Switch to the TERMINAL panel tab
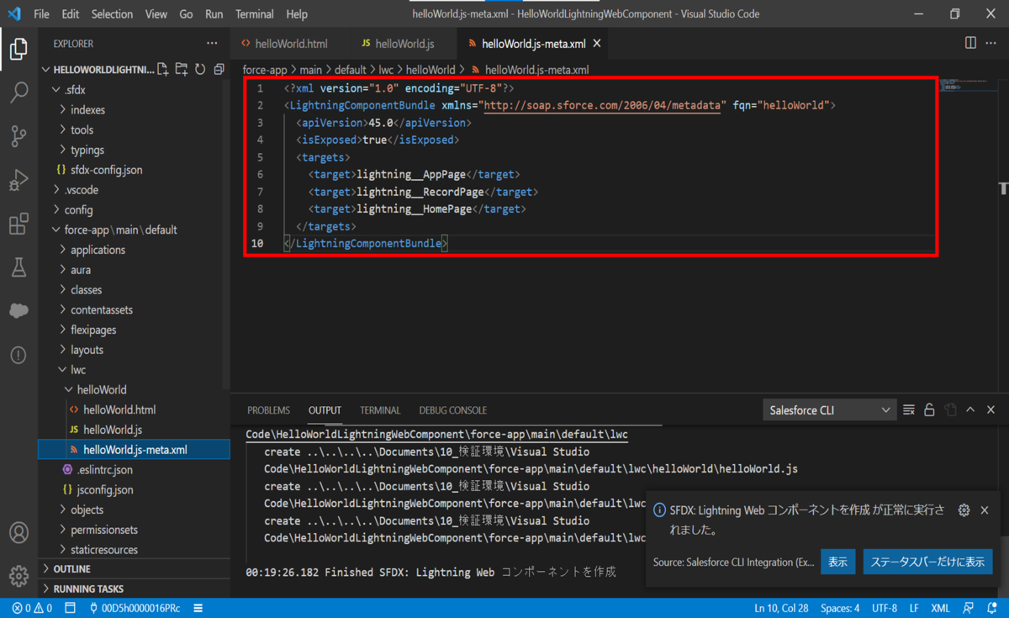Viewport: 1009px width, 618px height. 380,410
